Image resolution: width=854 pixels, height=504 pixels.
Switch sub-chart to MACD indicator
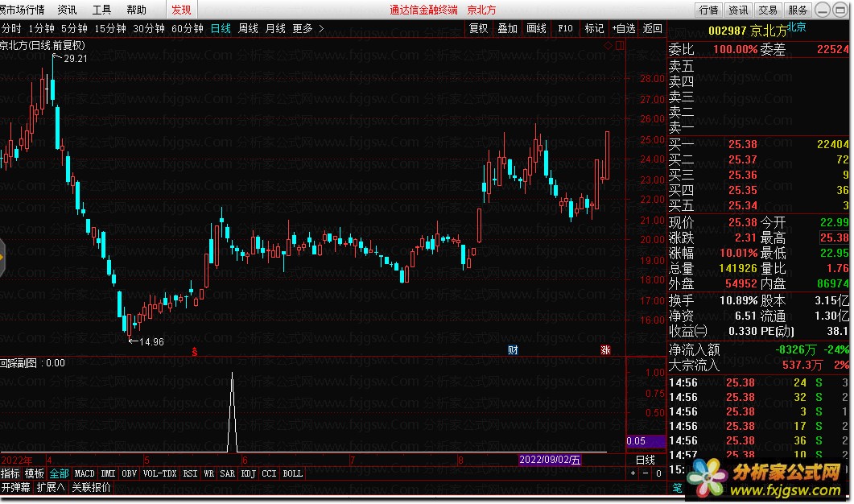tap(85, 473)
